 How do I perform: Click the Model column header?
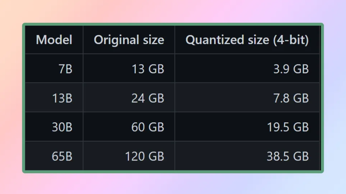pyautogui.click(x=54, y=40)
